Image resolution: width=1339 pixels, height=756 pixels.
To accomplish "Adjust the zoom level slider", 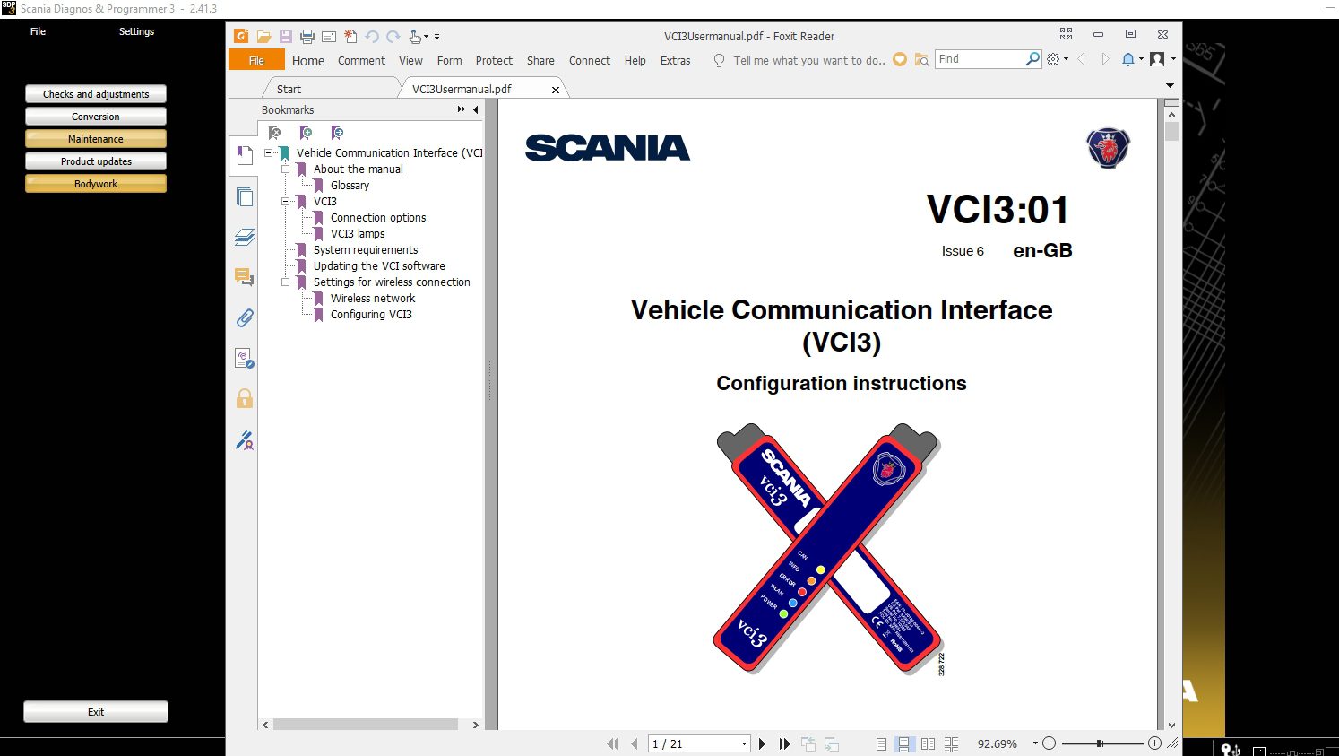I will tap(1099, 743).
